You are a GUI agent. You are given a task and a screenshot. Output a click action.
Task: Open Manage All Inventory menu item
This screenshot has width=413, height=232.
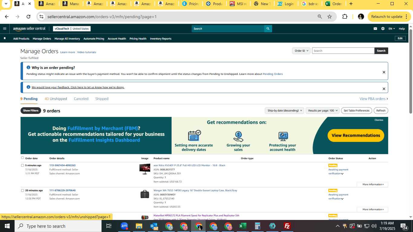67,39
